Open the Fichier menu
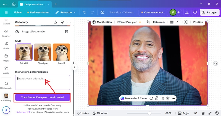Viewport: 221px width, 116px height. click(x=18, y=12)
